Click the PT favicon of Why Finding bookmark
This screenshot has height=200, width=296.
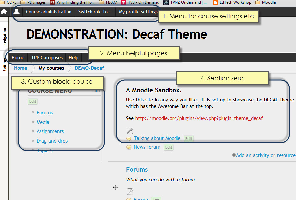point(52,2)
